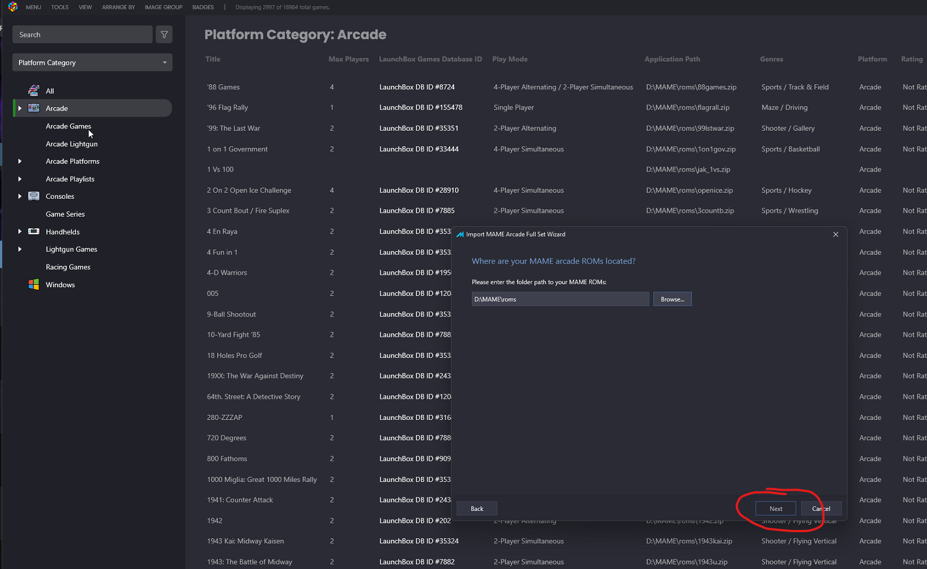Select Arcade Games in sidebar
927x569 pixels.
point(69,126)
